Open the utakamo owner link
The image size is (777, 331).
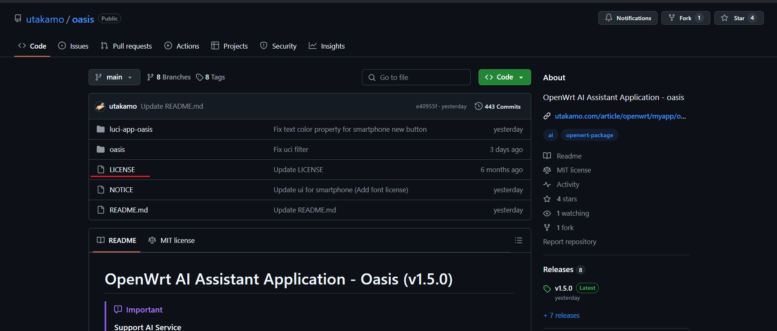coord(45,19)
